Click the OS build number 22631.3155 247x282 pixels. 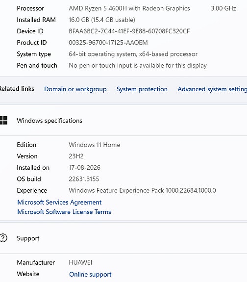84,179
